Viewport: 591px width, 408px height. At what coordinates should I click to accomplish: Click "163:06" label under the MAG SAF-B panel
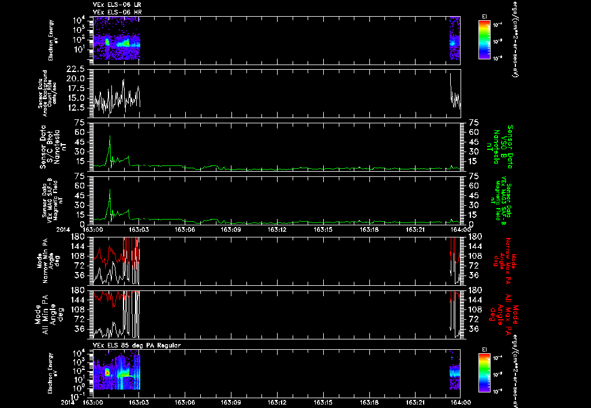click(x=185, y=229)
